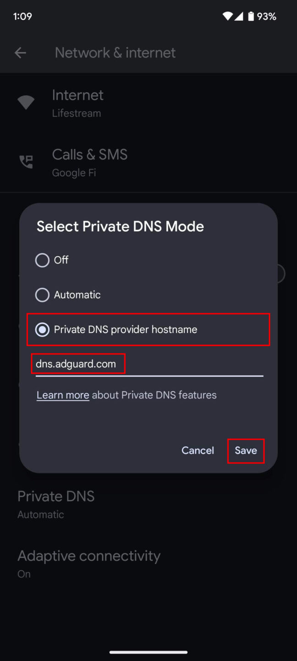Tap the cellular signal status icon
The width and height of the screenshot is (297, 661).
coord(239,17)
